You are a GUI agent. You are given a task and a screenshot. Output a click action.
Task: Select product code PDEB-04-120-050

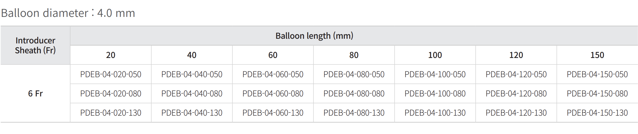(x=516, y=74)
